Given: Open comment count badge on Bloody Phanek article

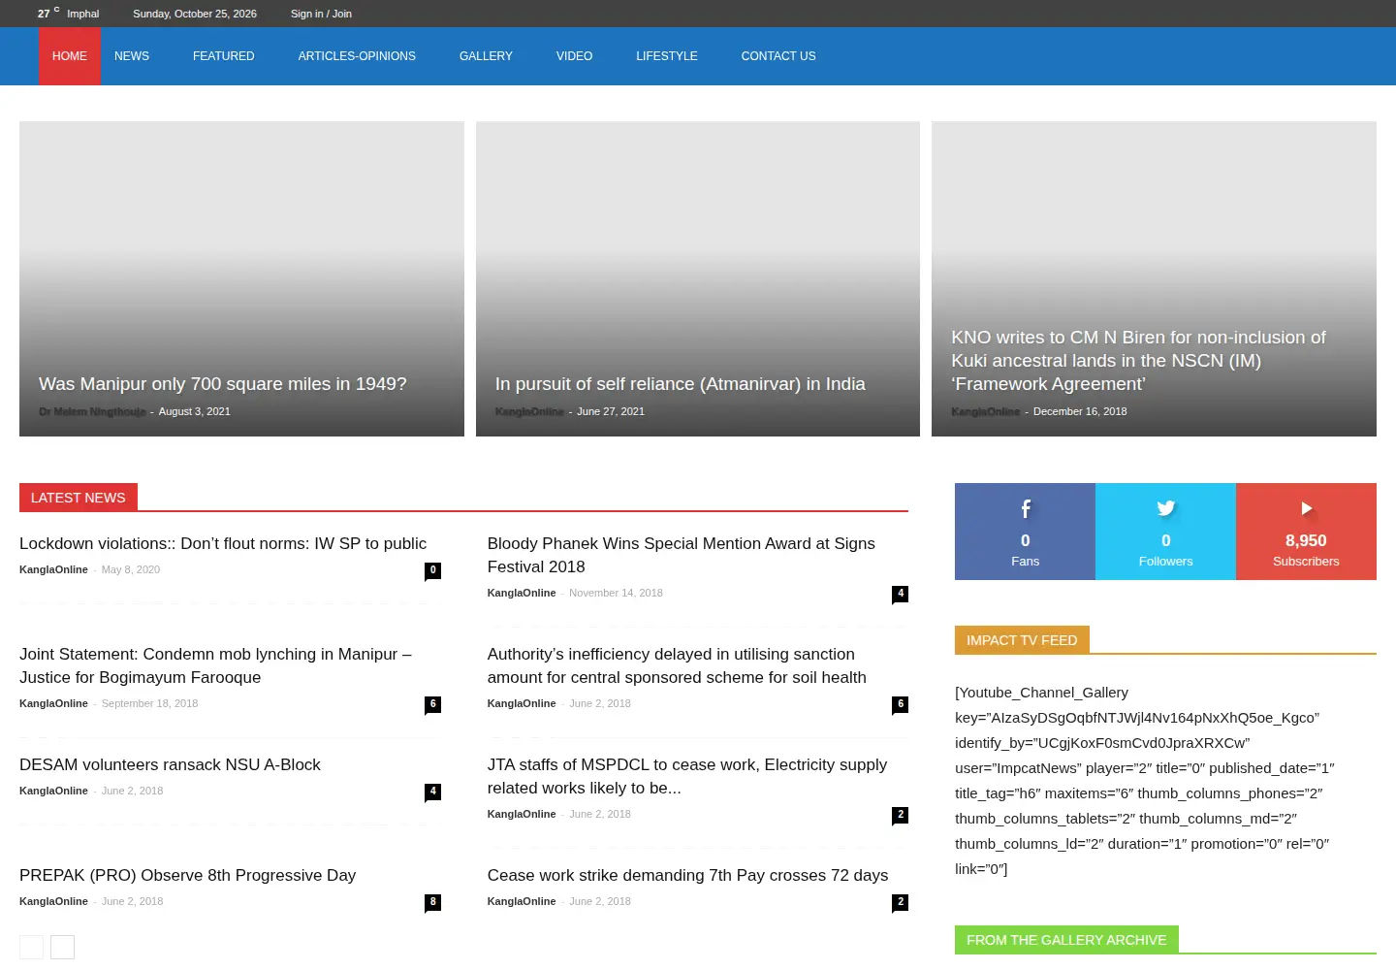Looking at the screenshot, I should click(x=900, y=594).
